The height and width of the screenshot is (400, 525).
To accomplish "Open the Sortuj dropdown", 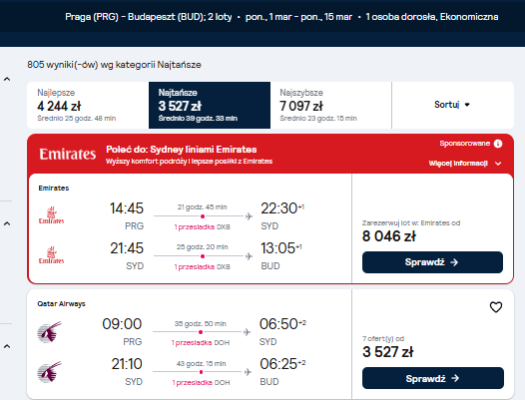I will [452, 105].
